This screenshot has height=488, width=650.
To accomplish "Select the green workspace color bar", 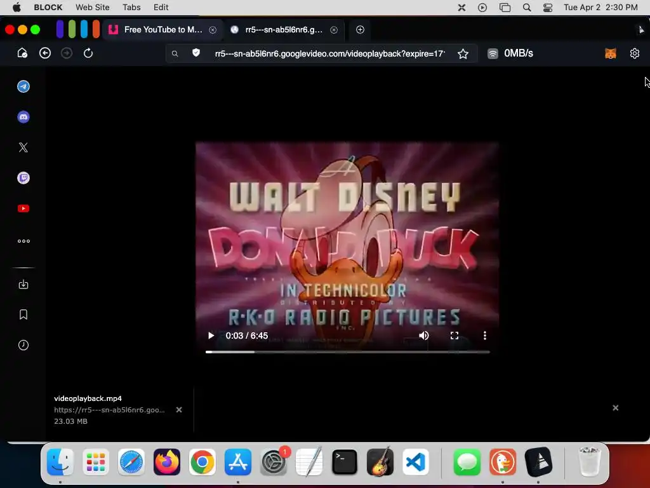I will coord(72,29).
